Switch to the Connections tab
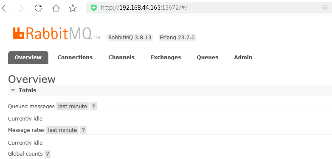 coord(75,58)
